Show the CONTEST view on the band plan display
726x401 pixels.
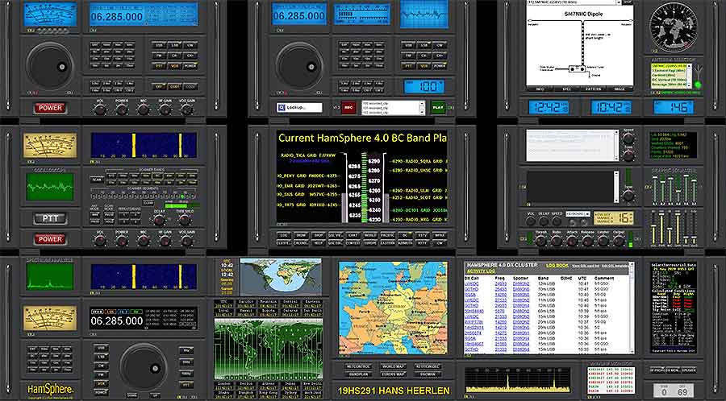pos(353,242)
